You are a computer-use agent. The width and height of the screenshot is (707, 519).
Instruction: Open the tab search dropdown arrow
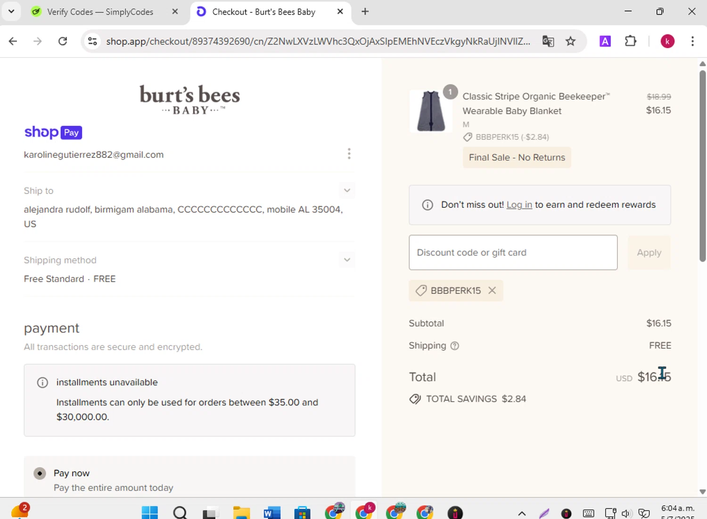(11, 11)
